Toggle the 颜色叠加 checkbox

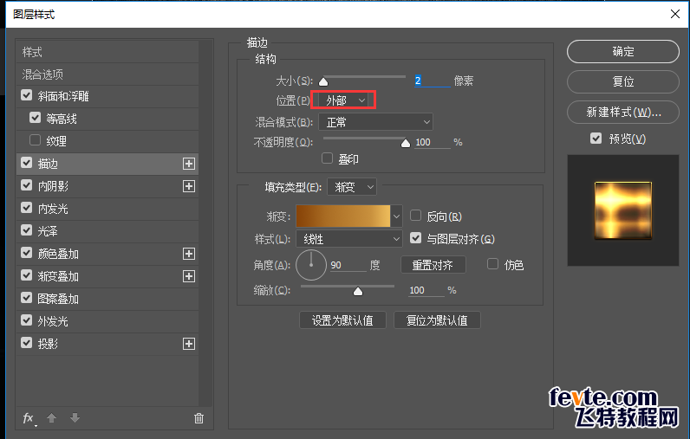tap(26, 253)
